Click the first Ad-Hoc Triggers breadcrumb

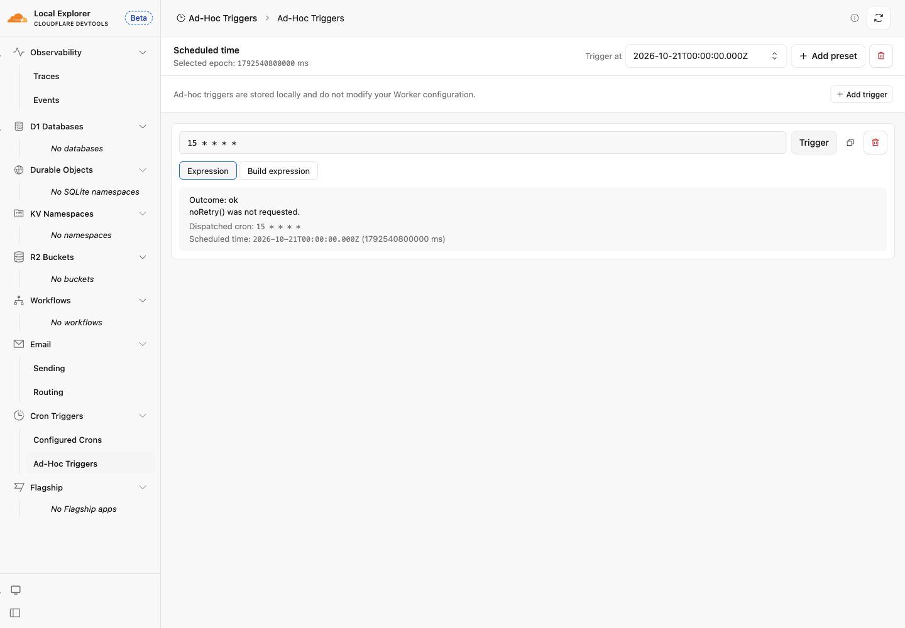(217, 18)
